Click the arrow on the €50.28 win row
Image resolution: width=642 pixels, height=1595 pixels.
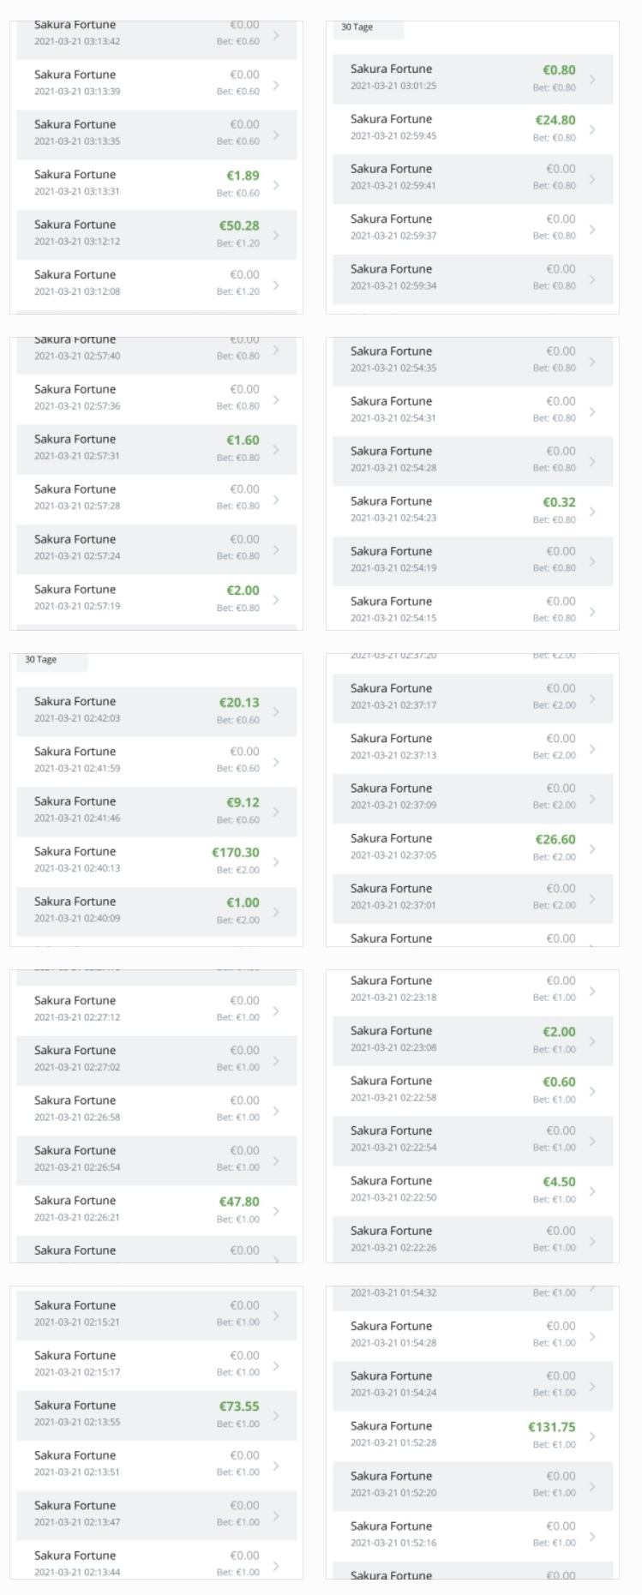click(x=276, y=234)
